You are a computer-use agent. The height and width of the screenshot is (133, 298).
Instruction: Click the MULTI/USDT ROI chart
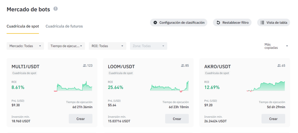point(73,86)
